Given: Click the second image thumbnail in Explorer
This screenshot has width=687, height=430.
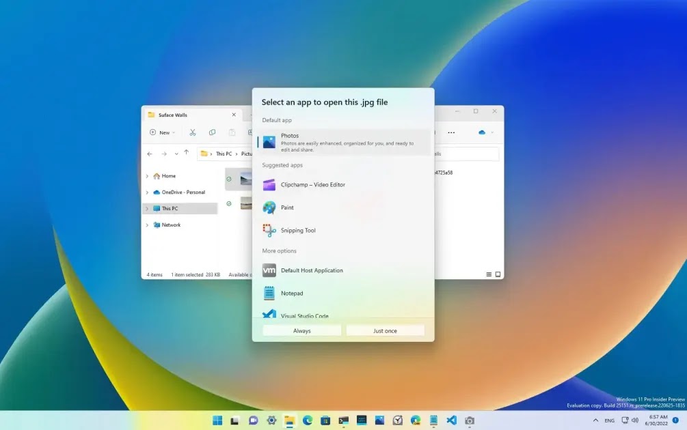Looking at the screenshot, I should [x=246, y=203].
